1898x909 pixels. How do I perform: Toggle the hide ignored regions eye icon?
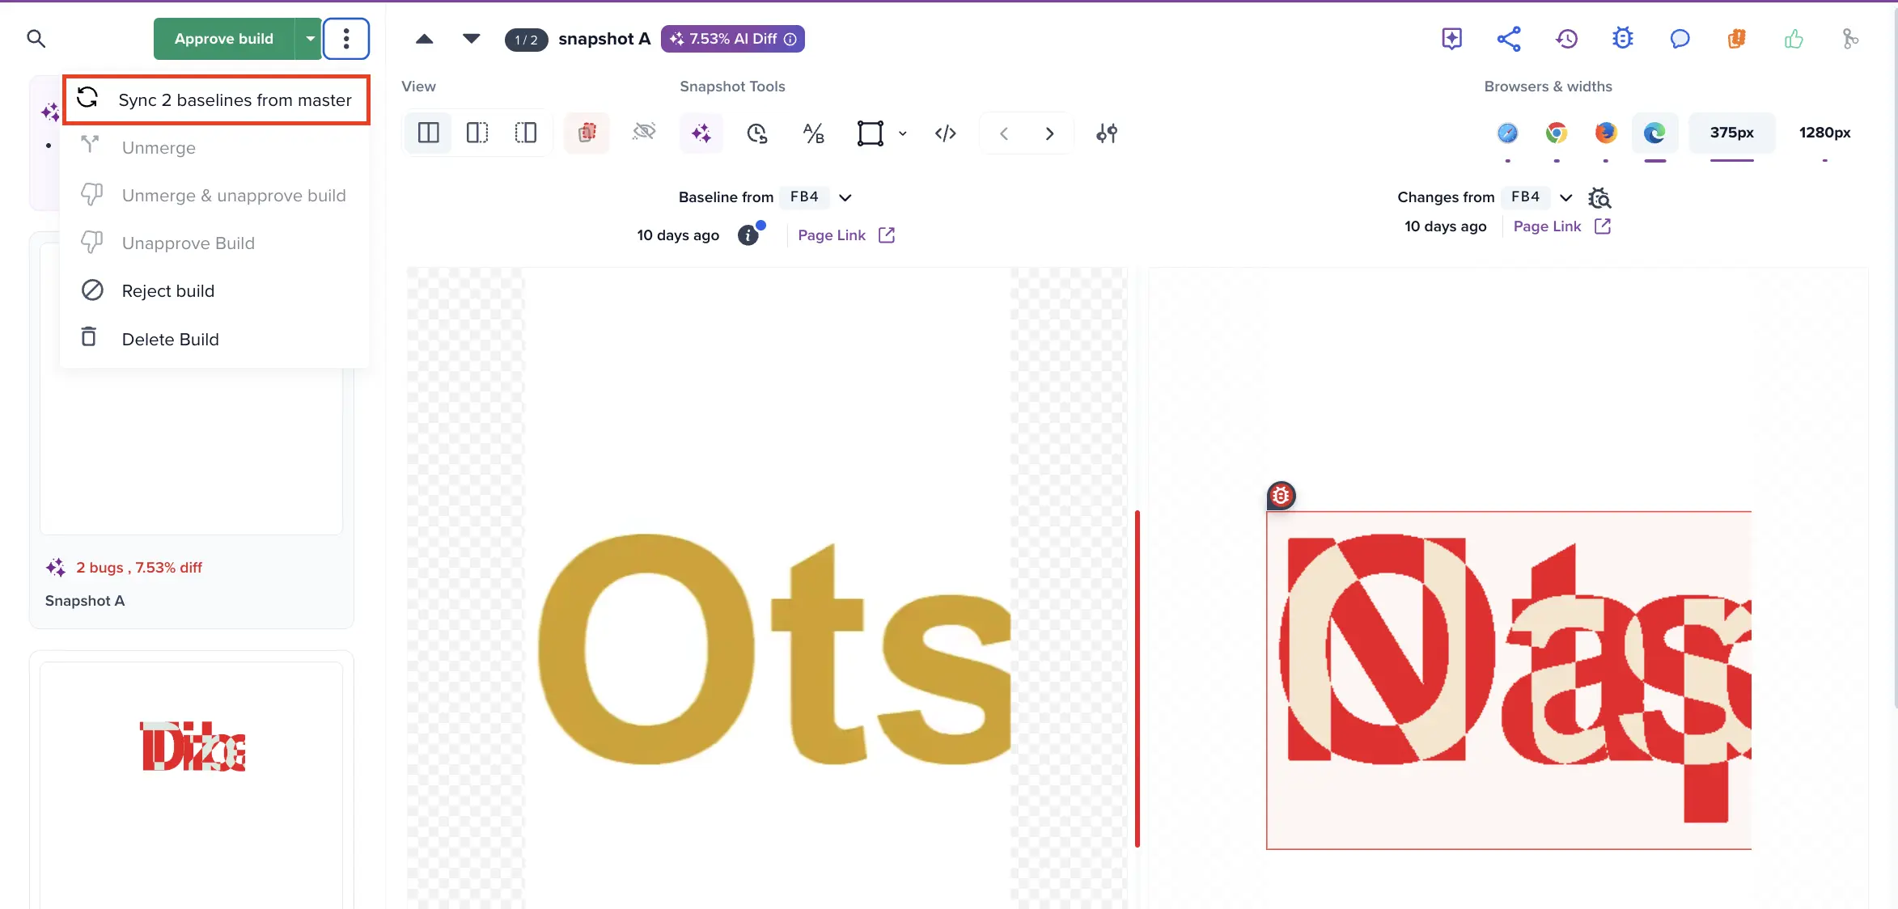[644, 131]
